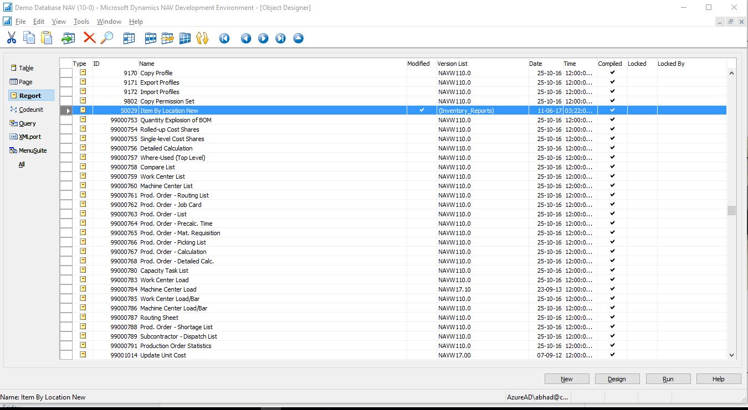Click the Design button
748x410 pixels.
pos(617,378)
